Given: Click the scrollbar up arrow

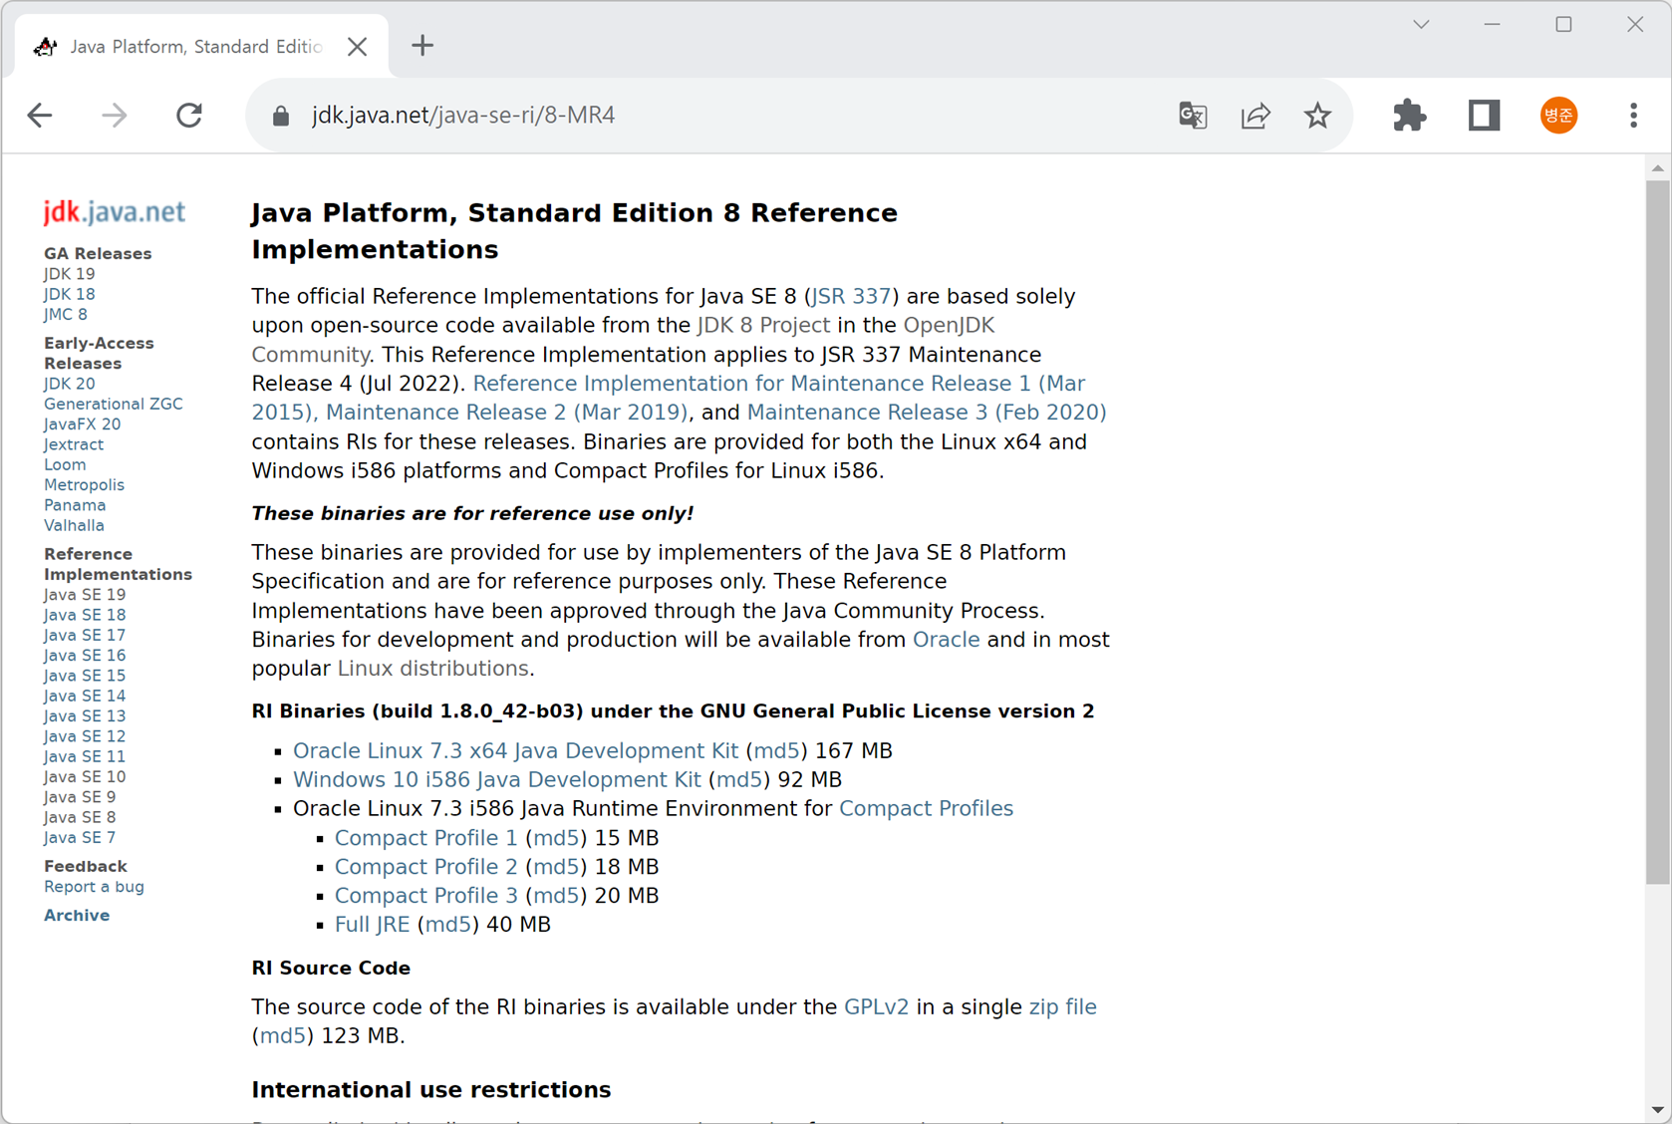Looking at the screenshot, I should click(1657, 168).
